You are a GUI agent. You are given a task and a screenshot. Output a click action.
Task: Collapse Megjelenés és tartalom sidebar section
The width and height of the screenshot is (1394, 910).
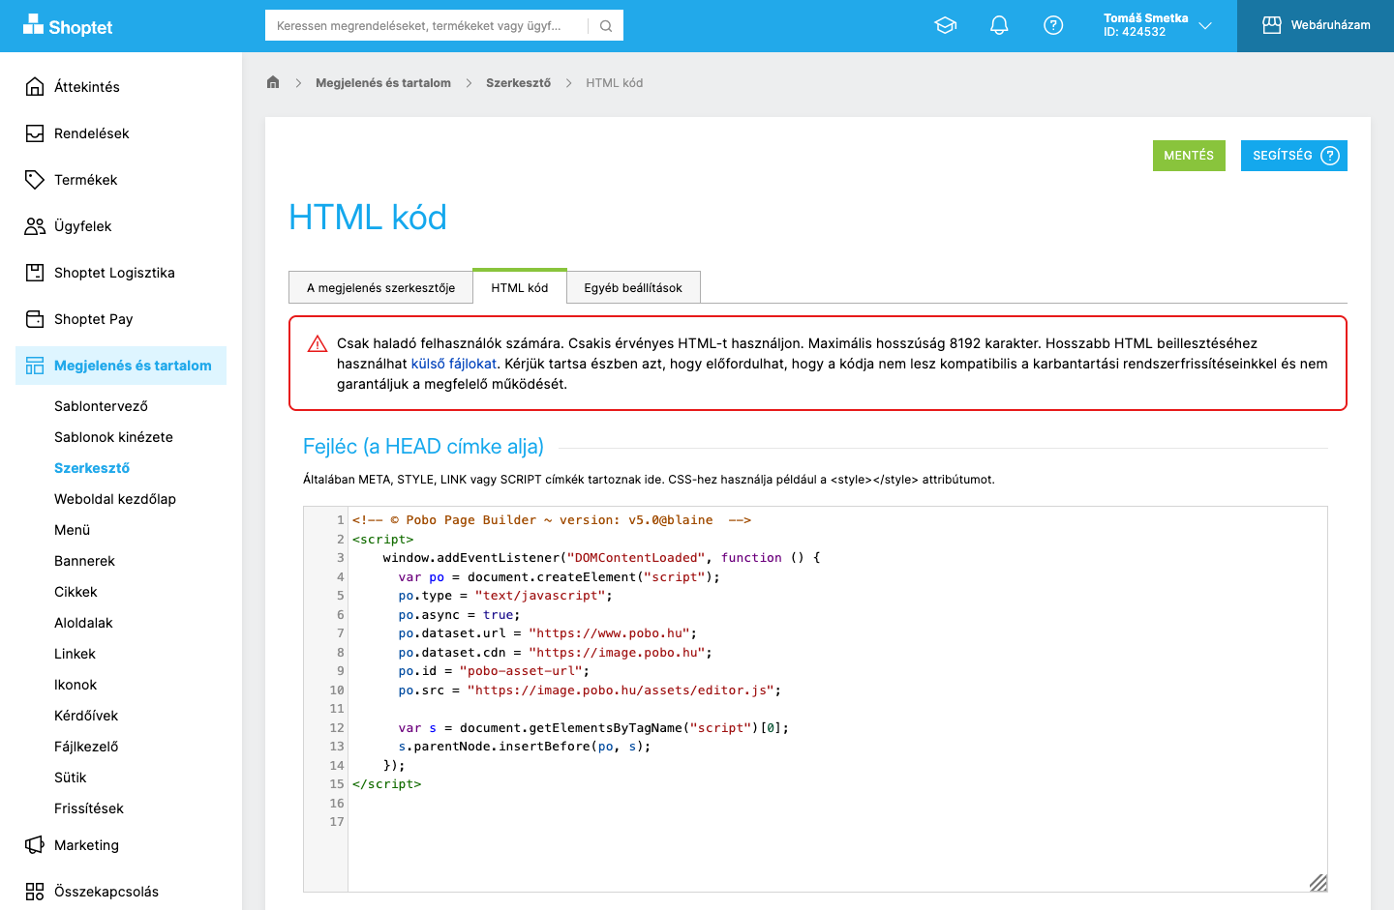click(121, 366)
